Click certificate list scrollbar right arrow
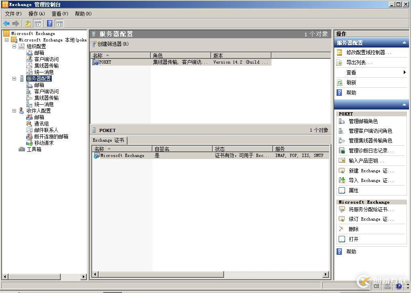411x293 pixels. click(326, 274)
